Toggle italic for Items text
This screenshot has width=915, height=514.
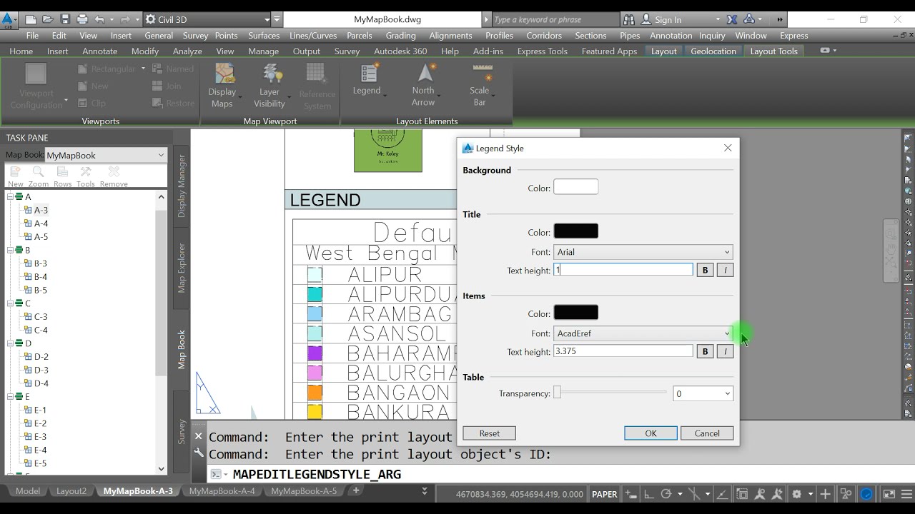pos(725,351)
